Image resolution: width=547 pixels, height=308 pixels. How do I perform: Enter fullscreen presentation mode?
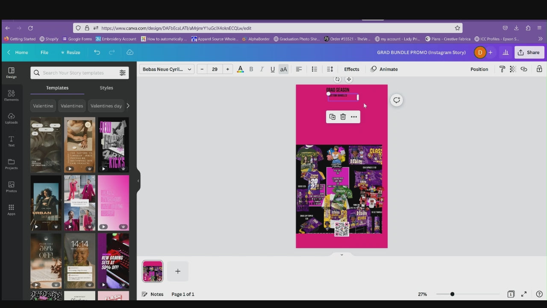coord(524,294)
